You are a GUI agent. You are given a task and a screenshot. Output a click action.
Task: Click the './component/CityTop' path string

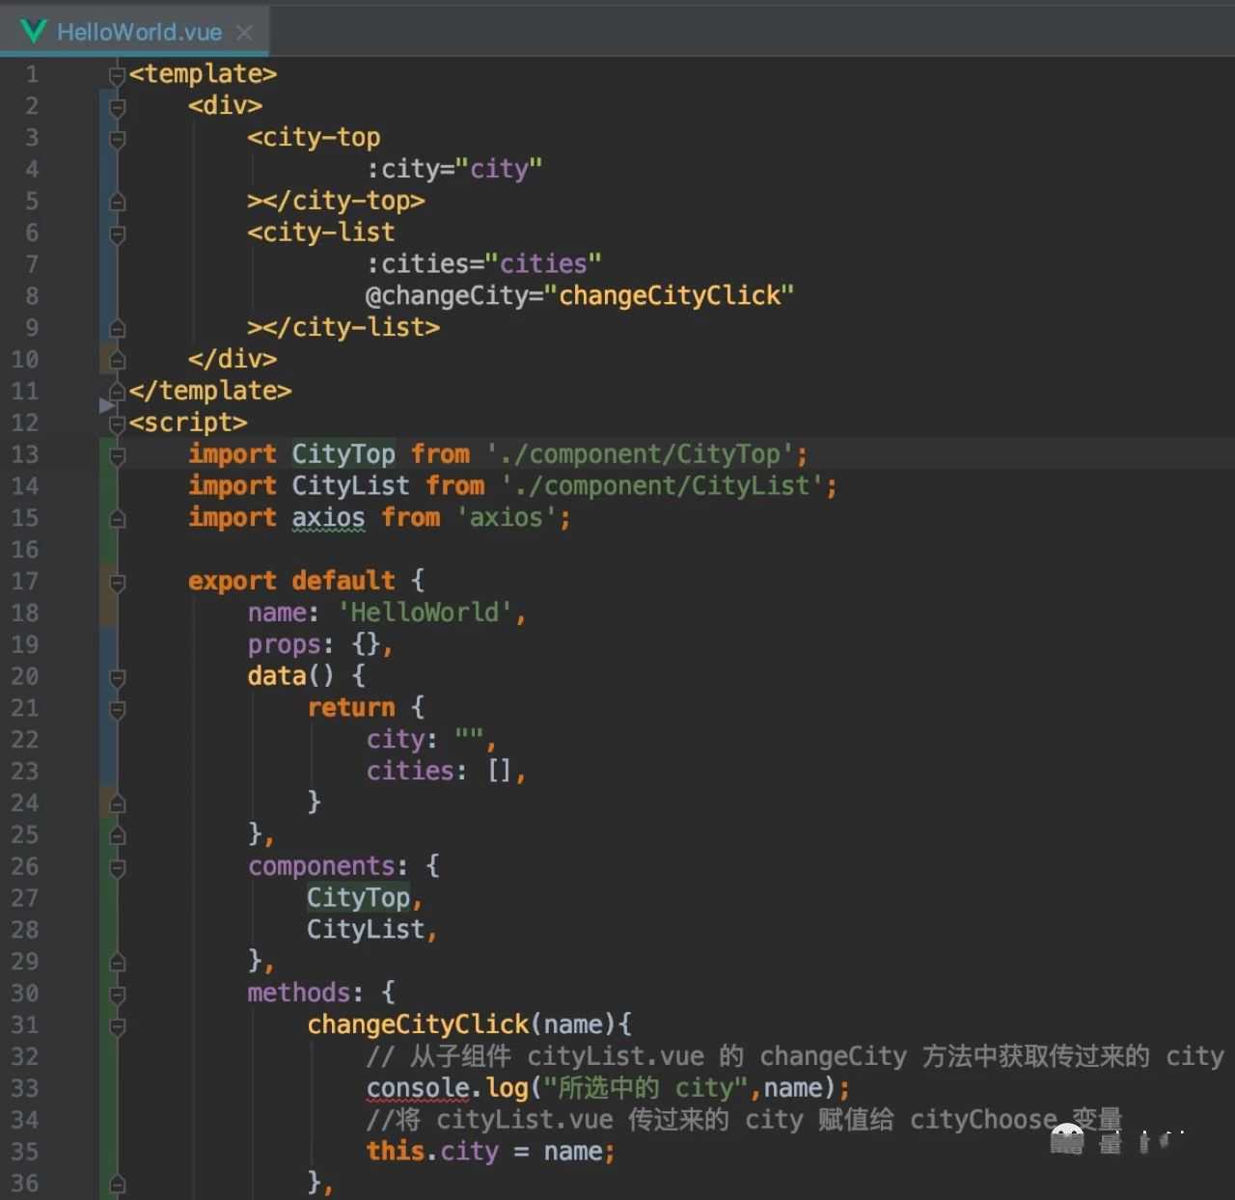[x=640, y=454]
